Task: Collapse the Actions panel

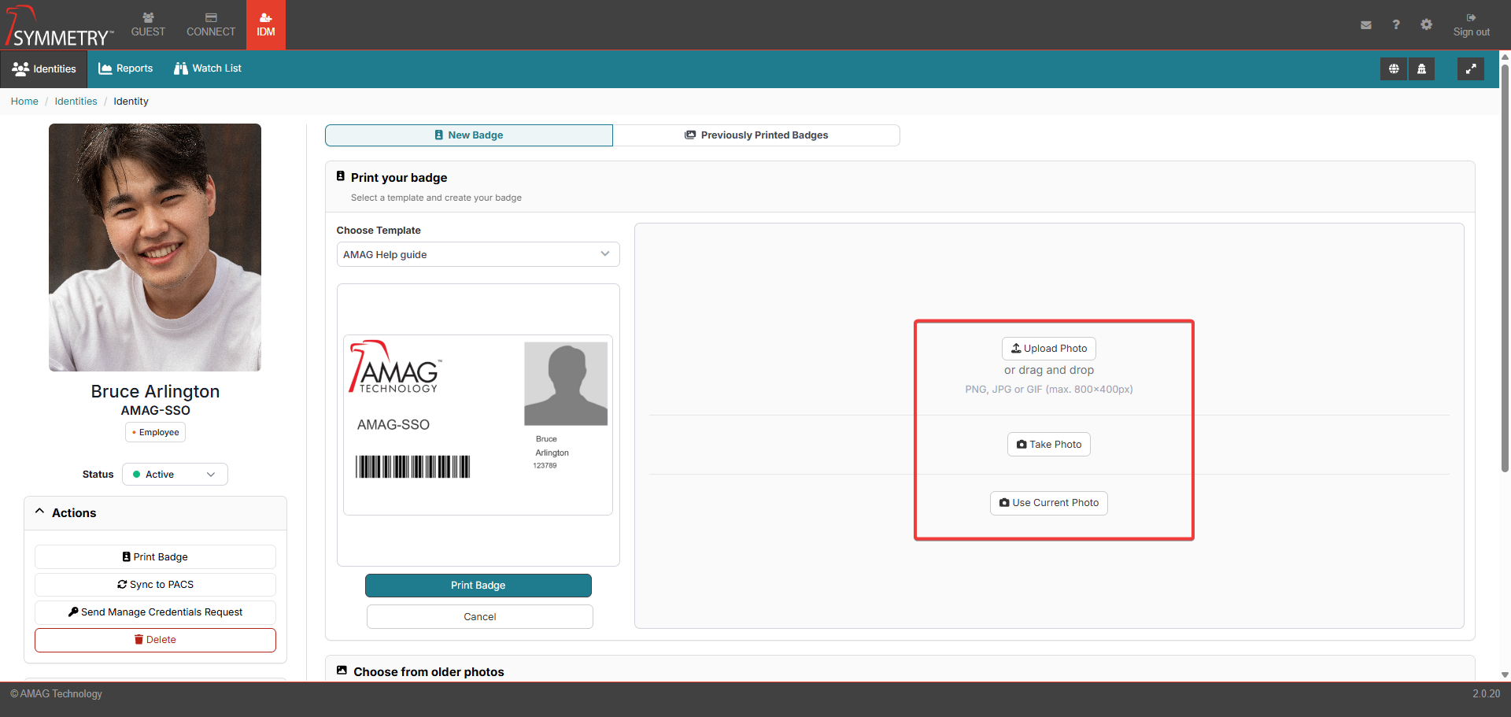Action: tap(40, 512)
